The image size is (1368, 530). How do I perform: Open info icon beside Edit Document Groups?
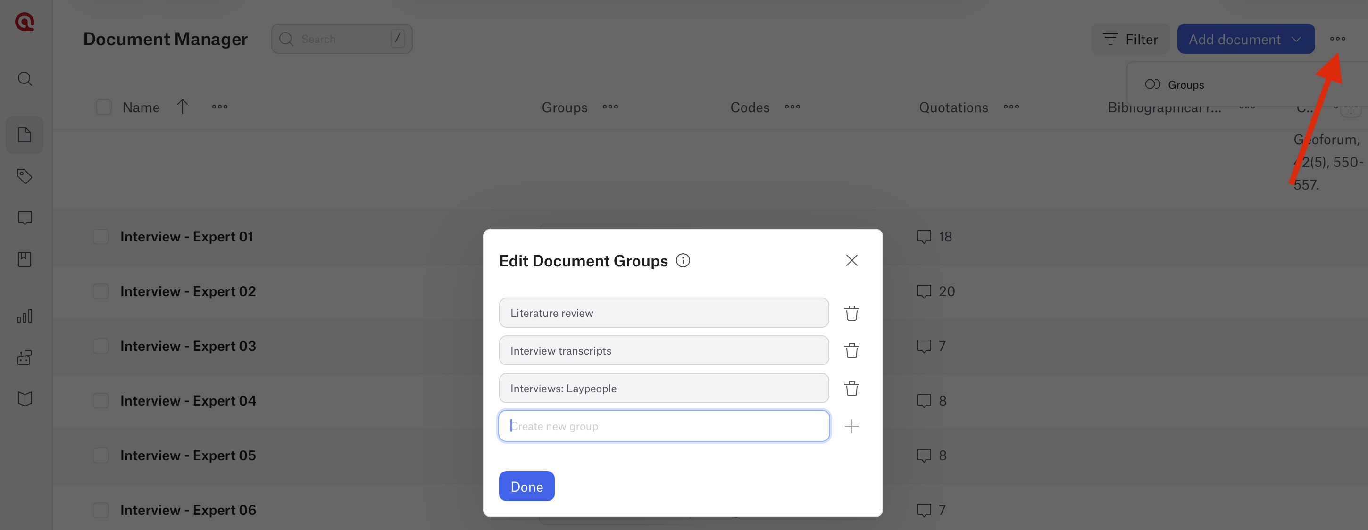[683, 261]
